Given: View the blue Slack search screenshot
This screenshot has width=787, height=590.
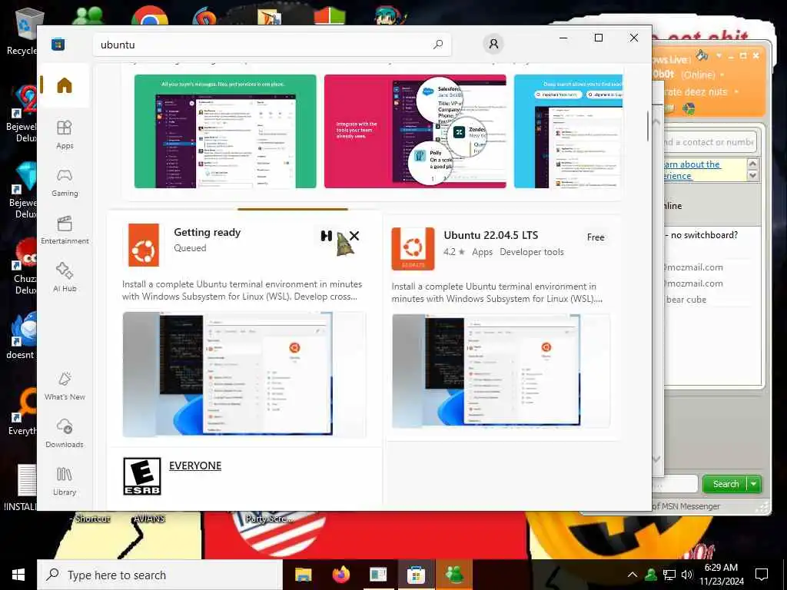Looking at the screenshot, I should [x=568, y=131].
